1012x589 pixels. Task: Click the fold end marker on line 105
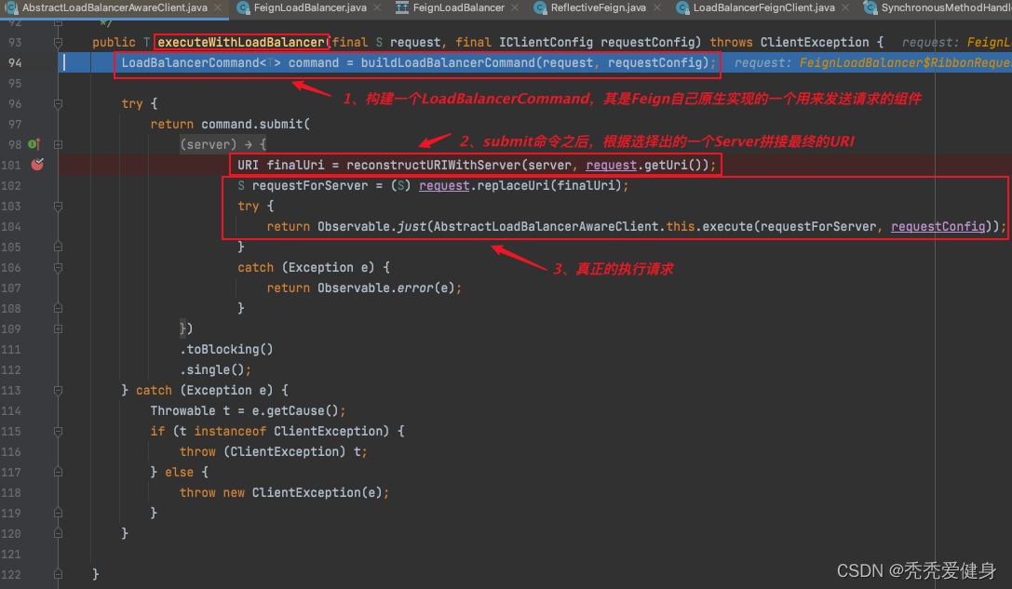(58, 247)
